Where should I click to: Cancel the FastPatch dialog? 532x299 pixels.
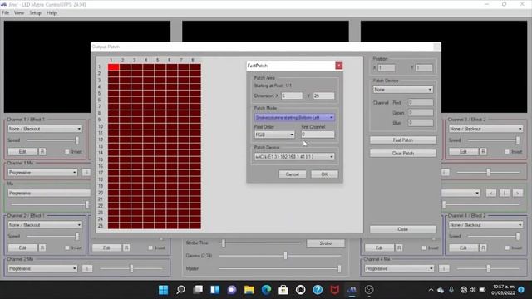pos(292,174)
